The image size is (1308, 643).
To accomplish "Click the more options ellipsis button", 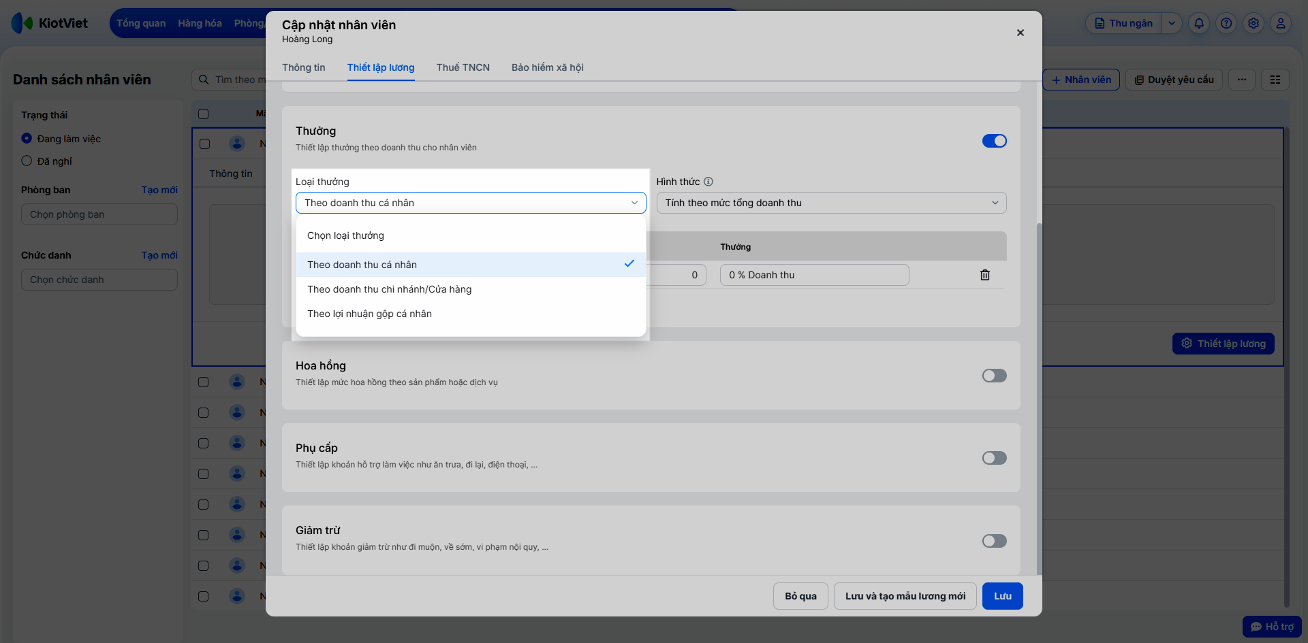I will click(x=1242, y=80).
